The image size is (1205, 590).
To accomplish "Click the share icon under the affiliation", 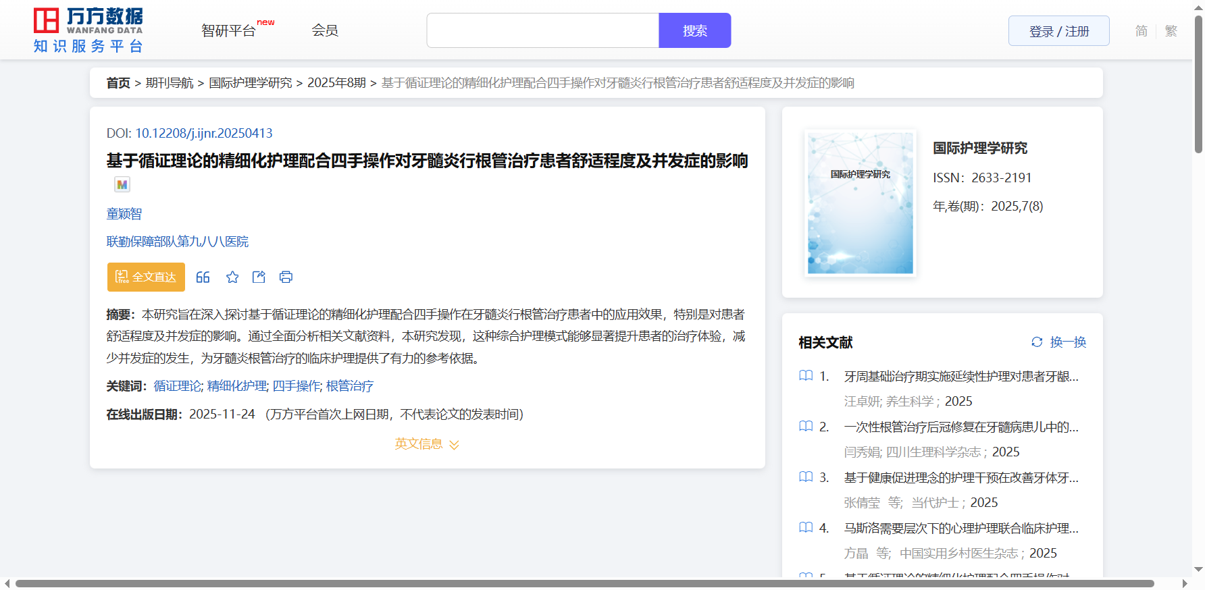I will click(259, 277).
